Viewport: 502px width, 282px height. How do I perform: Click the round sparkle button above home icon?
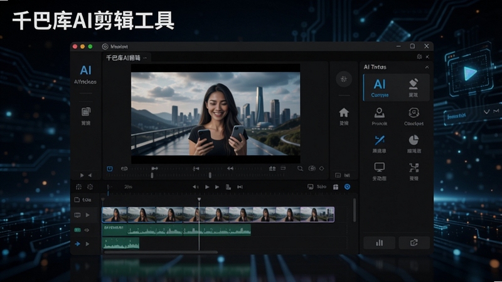coord(344,79)
